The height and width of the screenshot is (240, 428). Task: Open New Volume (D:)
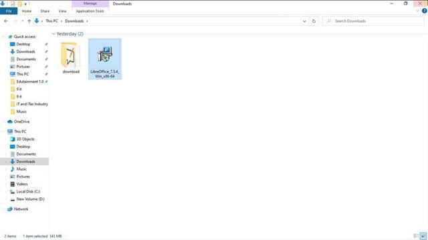click(30, 199)
